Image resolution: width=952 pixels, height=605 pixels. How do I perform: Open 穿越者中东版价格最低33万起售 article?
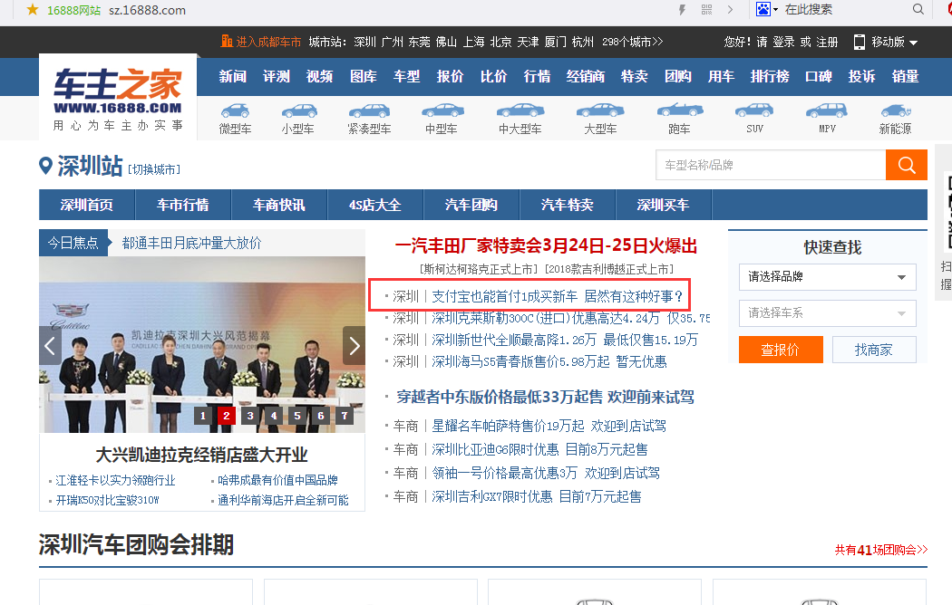pyautogui.click(x=545, y=397)
